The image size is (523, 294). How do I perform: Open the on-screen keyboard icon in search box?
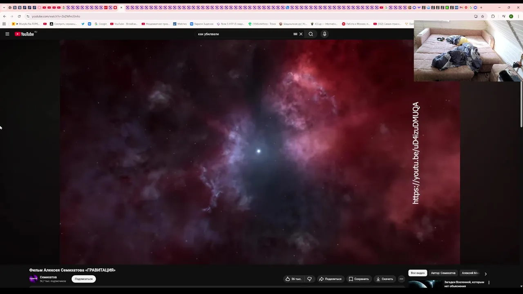point(295,34)
